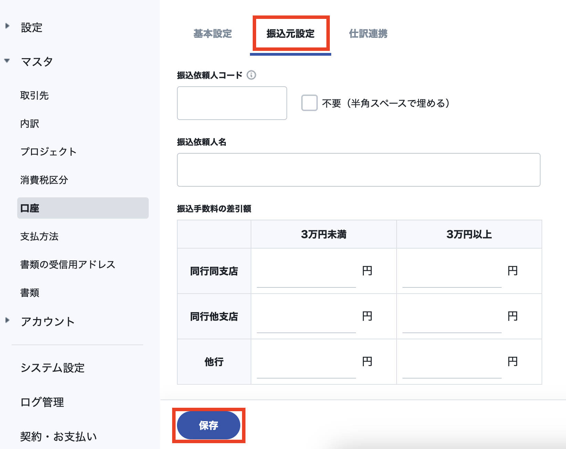Open 契約・お支払い in the sidebar

pyautogui.click(x=58, y=436)
